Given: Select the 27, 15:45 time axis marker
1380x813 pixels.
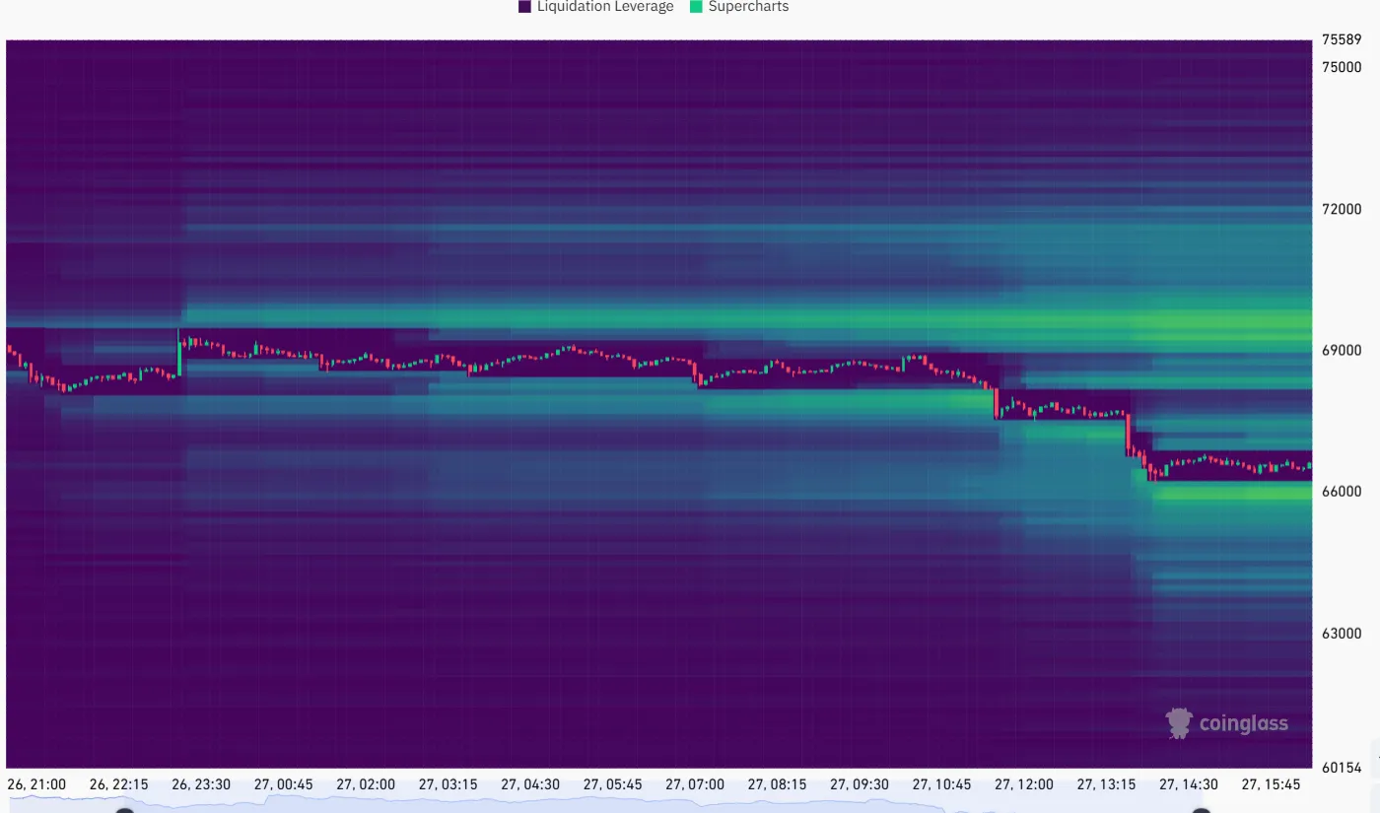Looking at the screenshot, I should coord(1271,784).
